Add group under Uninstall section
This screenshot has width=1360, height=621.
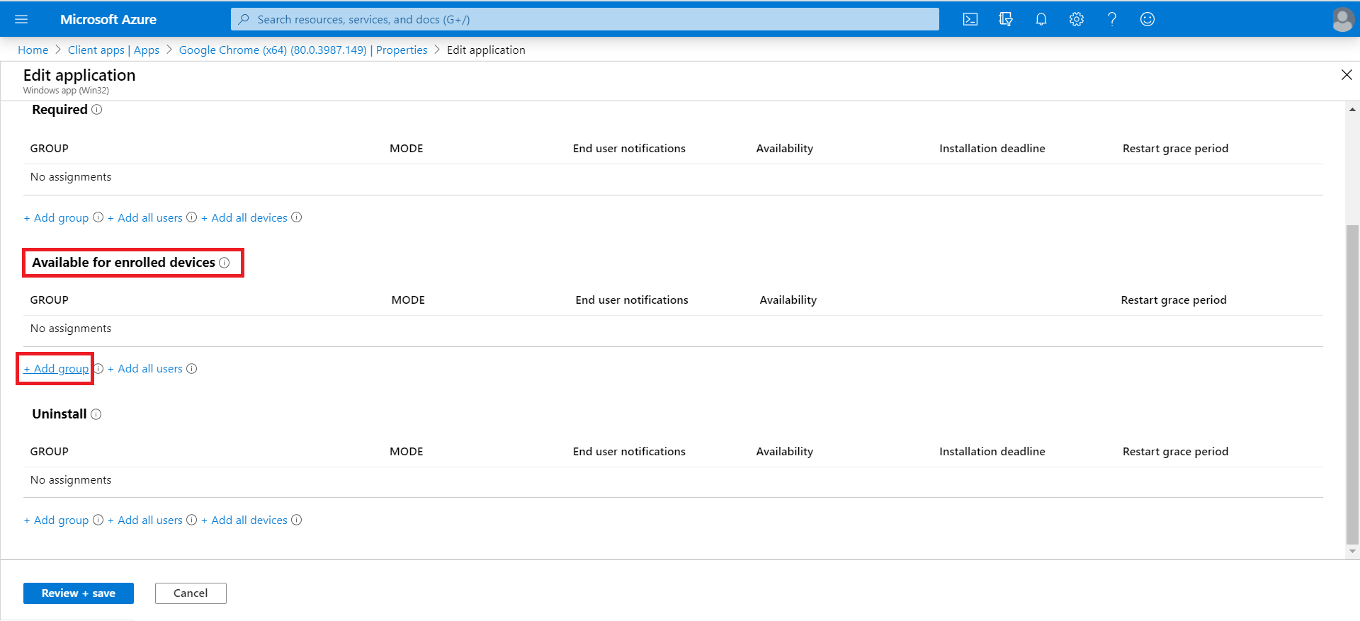(x=56, y=520)
